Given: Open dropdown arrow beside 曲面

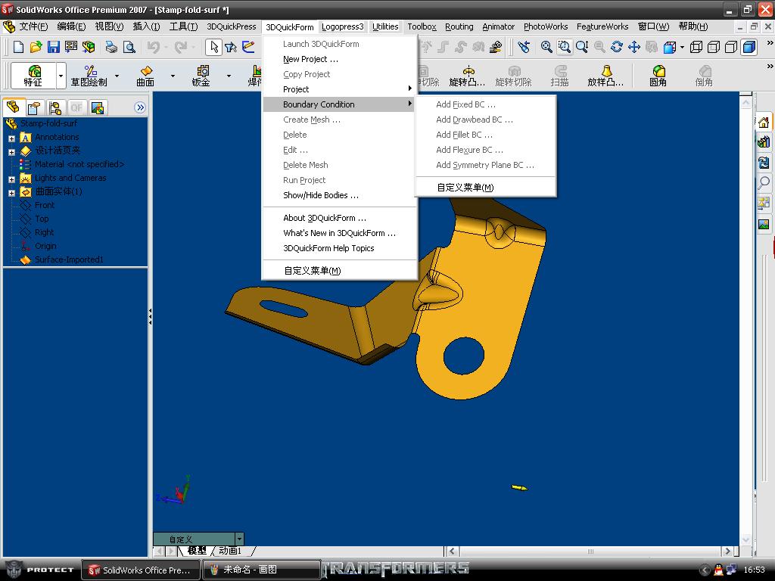Looking at the screenshot, I should pos(173,76).
